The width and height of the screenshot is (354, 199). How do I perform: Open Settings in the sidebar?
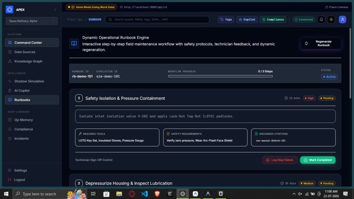click(32, 170)
